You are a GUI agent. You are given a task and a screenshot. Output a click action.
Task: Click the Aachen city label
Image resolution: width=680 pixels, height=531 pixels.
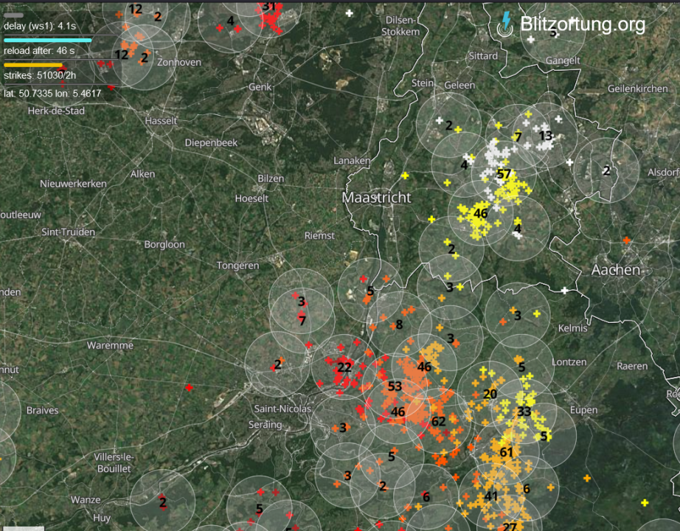click(616, 270)
